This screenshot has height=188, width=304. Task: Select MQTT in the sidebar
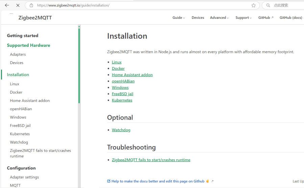[x=15, y=185]
